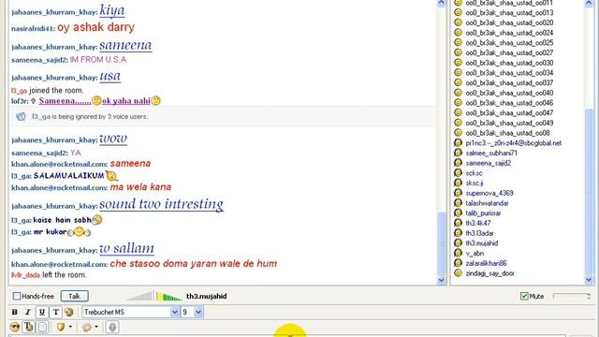Click smiley icon beside zindagi_say_door
Image resolution: width=599 pixels, height=337 pixels.
click(458, 273)
